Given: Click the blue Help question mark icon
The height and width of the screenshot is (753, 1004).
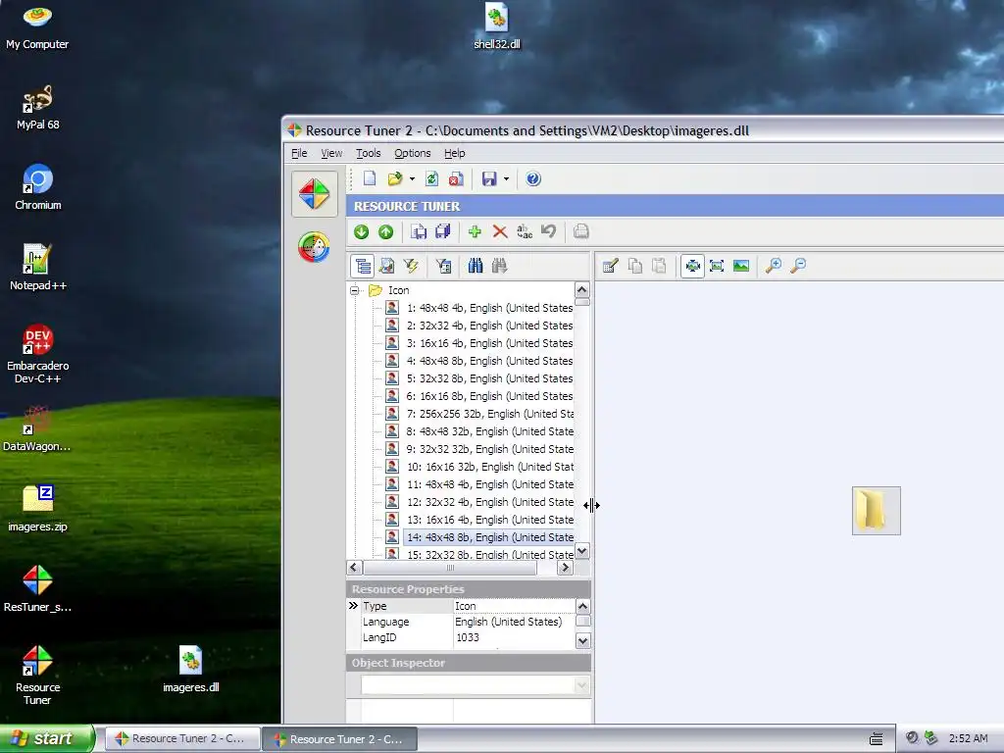Looking at the screenshot, I should click(533, 178).
